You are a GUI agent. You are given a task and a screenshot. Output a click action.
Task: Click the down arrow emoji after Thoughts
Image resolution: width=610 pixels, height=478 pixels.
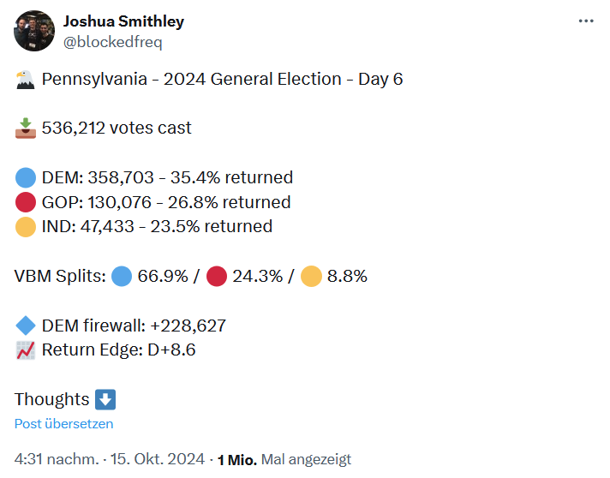(105, 399)
